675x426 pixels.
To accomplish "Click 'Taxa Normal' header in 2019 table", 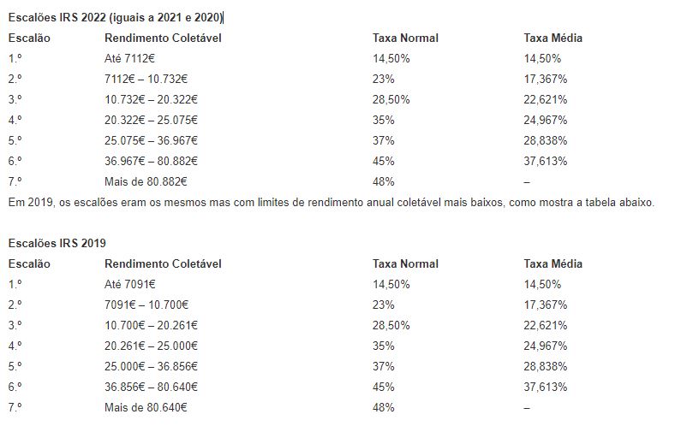I will pos(405,263).
